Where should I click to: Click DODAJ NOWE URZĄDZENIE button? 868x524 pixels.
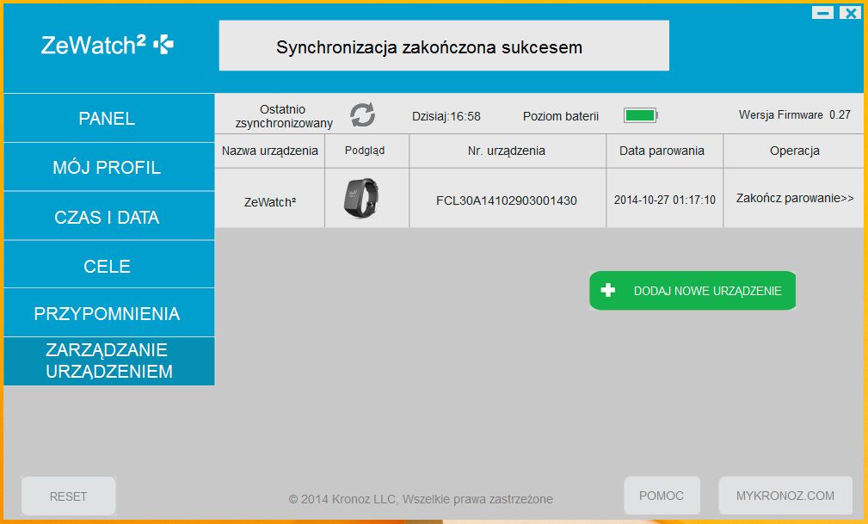[693, 290]
